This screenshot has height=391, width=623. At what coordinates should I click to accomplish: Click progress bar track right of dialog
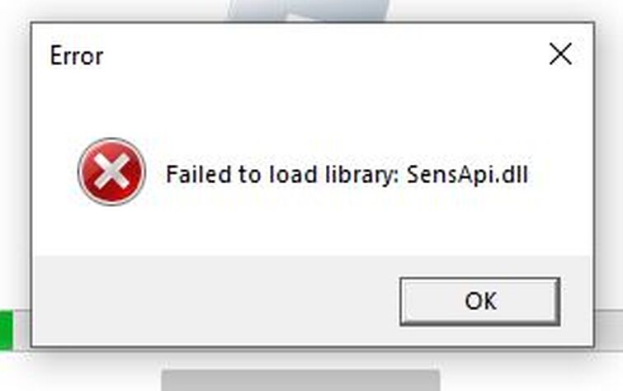tap(610, 331)
